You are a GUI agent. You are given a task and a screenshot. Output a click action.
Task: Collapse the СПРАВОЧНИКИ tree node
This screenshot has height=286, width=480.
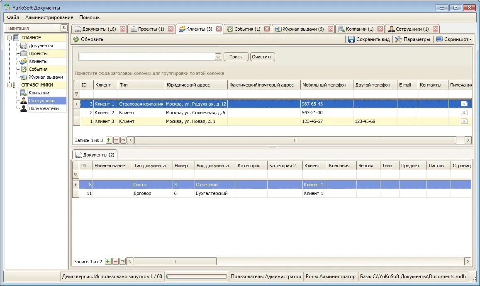point(10,85)
